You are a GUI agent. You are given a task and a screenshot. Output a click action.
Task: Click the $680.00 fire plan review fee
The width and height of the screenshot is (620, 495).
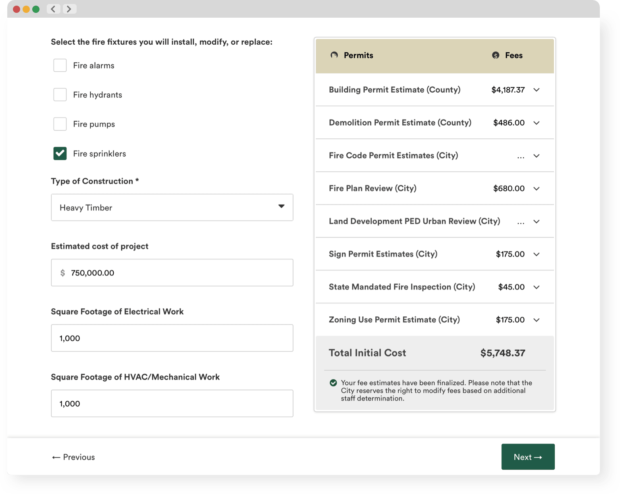(x=509, y=188)
